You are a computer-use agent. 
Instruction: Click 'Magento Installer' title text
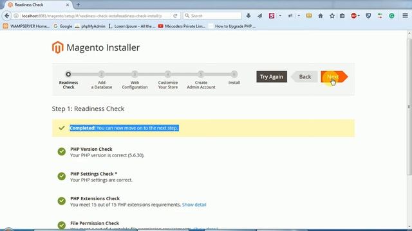tap(103, 47)
